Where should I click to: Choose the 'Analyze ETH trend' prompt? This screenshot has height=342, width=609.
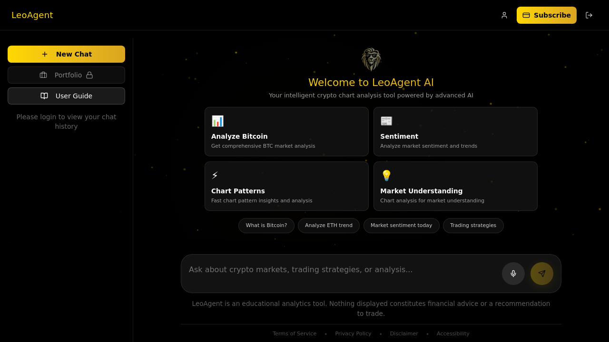tap(328, 225)
